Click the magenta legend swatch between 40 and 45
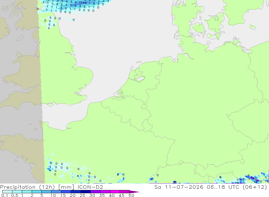The height and width of the screenshot is (197, 269). [115, 192]
